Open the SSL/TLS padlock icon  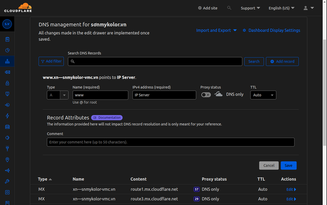8,83
